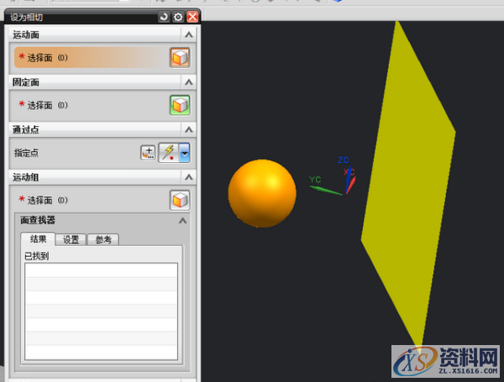504x382 pixels.
Task: Click the motion face (运动面) selection cube icon
Action: click(180, 57)
